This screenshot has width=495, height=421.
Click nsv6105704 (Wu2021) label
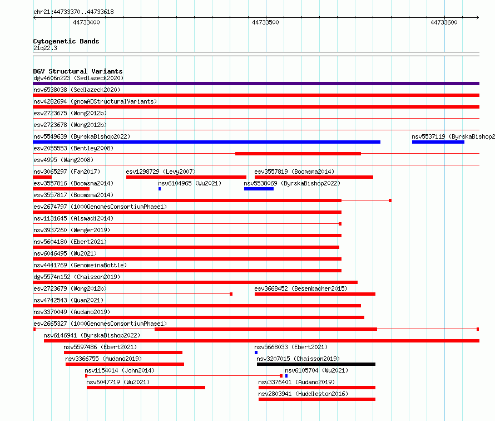[316, 370]
